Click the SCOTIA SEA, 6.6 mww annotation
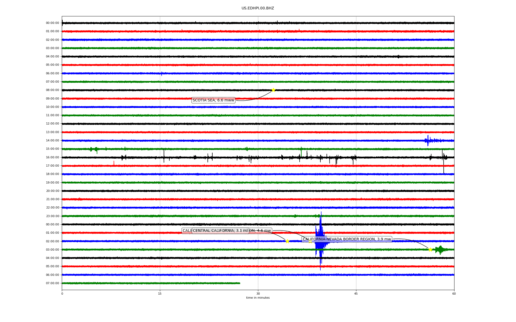The height and width of the screenshot is (322, 516). click(213, 100)
